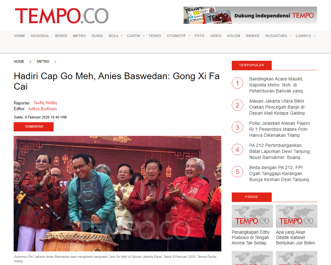The height and width of the screenshot is (265, 331).
Task: Open Apa yang Akan Dibidik Kabinet thumbnail
Action: coord(296,216)
